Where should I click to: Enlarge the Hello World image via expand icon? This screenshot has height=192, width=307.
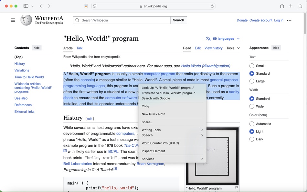[236, 187]
